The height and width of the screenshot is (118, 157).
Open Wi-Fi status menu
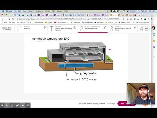point(124,11)
